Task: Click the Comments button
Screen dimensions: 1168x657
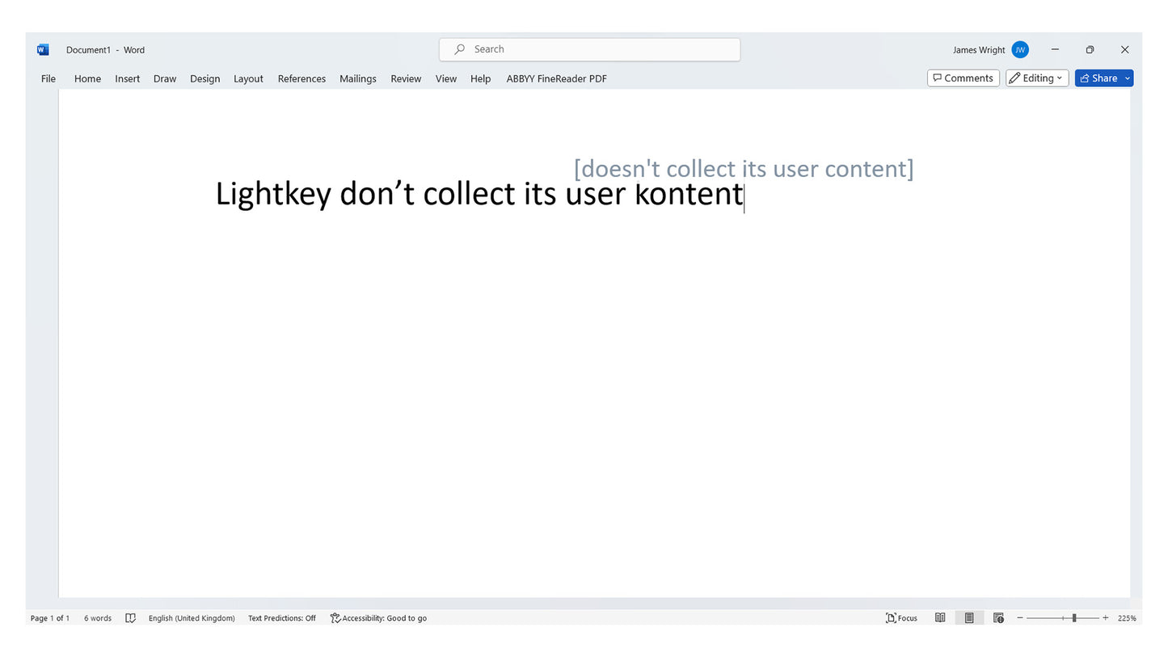Action: (x=963, y=78)
